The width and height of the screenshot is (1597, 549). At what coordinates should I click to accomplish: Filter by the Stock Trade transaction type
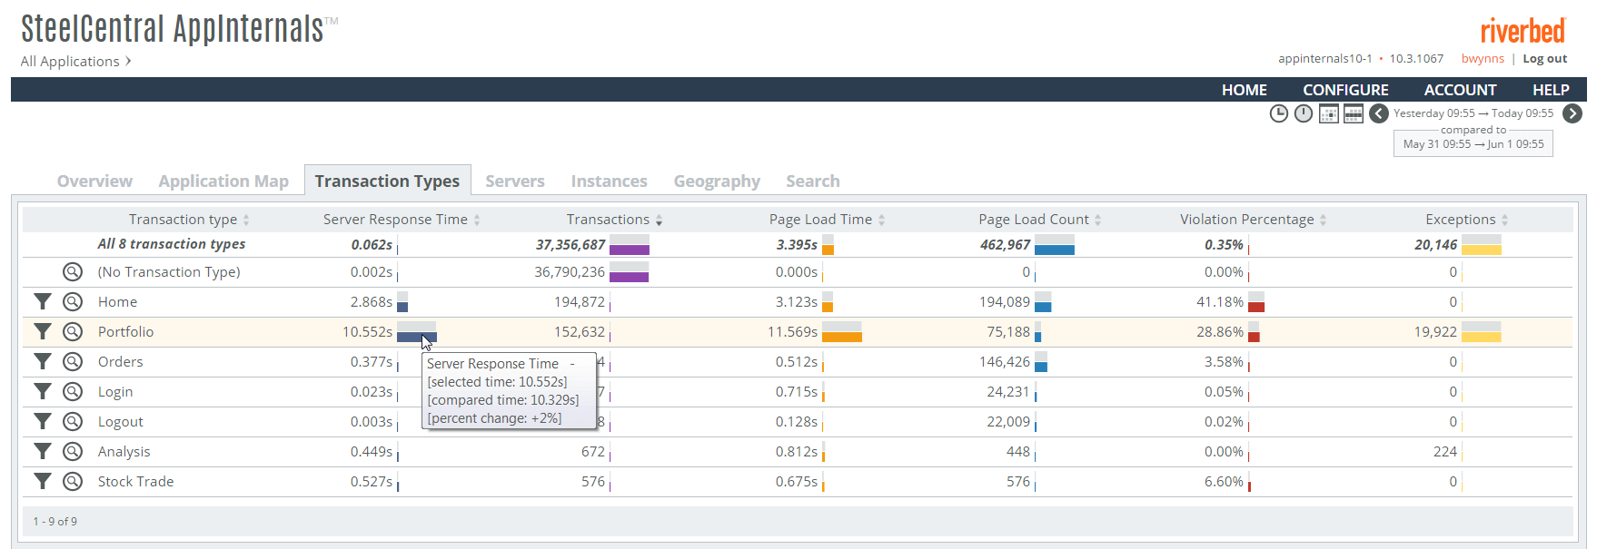[43, 481]
